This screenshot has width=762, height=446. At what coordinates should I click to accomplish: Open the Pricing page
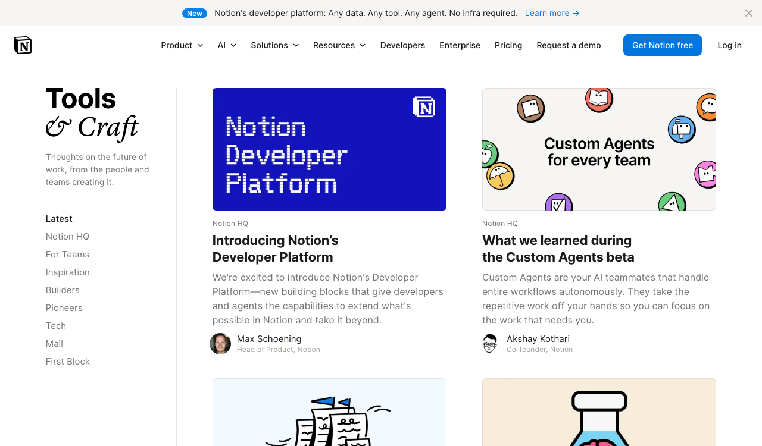coord(508,45)
